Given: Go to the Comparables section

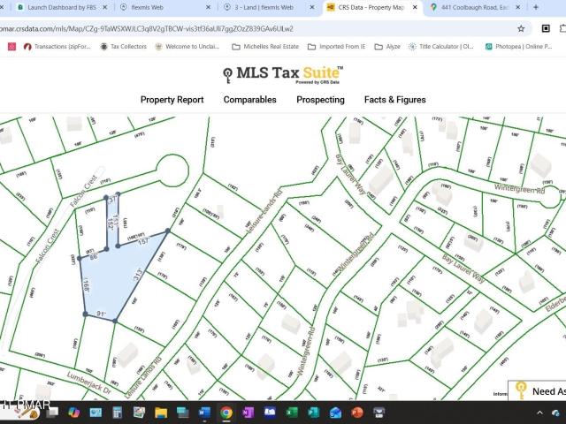Looking at the screenshot, I should [x=249, y=100].
